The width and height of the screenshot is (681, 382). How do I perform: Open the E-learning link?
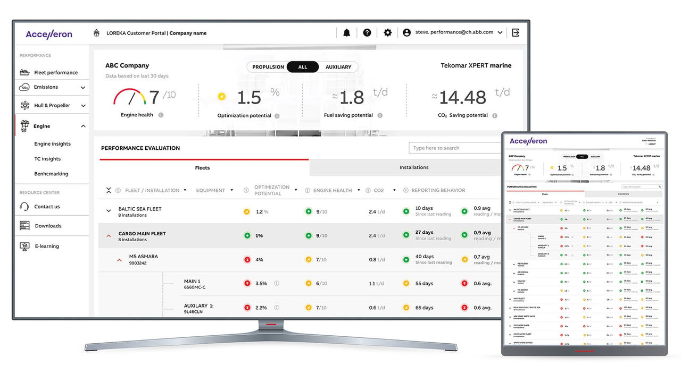tap(47, 246)
